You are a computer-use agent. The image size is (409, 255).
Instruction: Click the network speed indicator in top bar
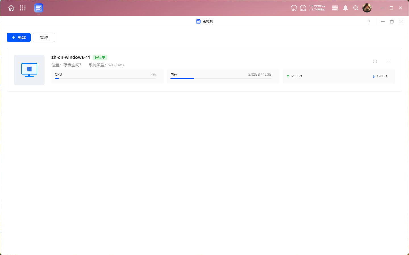[x=317, y=8]
